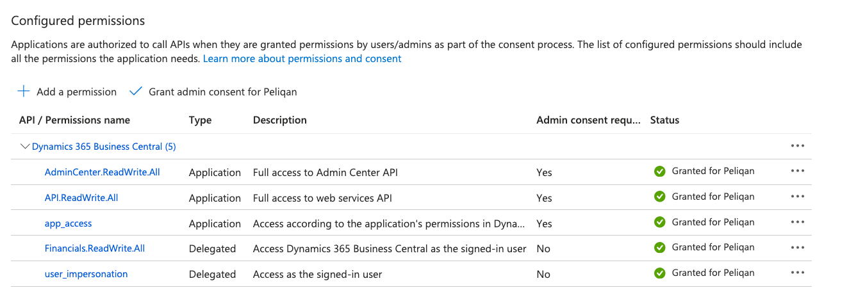849x290 pixels.
Task: Click 'Granted for Peliqan' in user_impersonation row
Action: [713, 273]
